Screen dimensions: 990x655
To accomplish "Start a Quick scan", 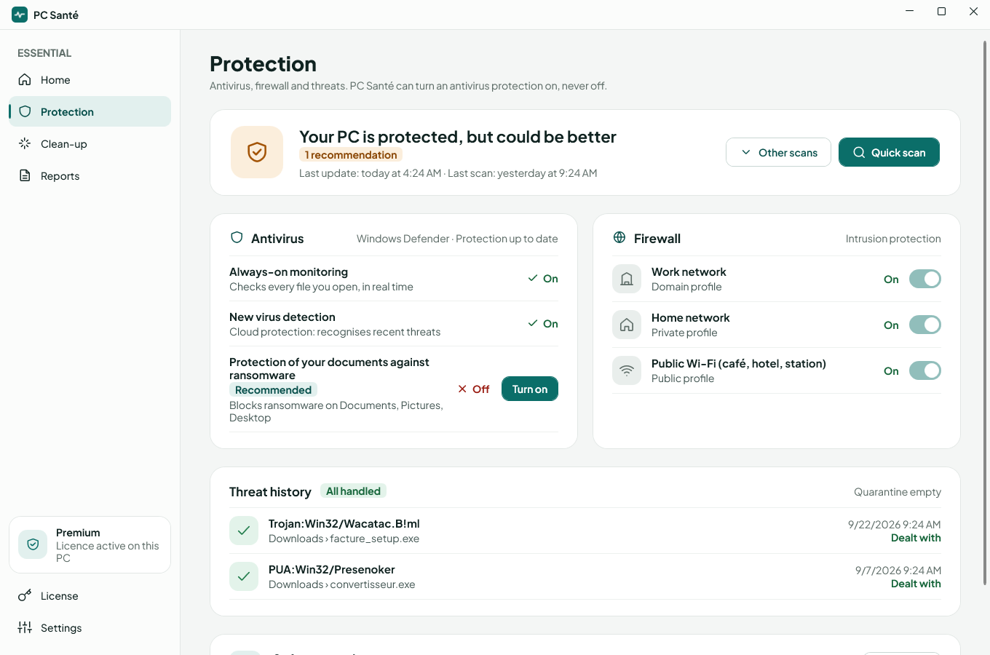I will (889, 152).
